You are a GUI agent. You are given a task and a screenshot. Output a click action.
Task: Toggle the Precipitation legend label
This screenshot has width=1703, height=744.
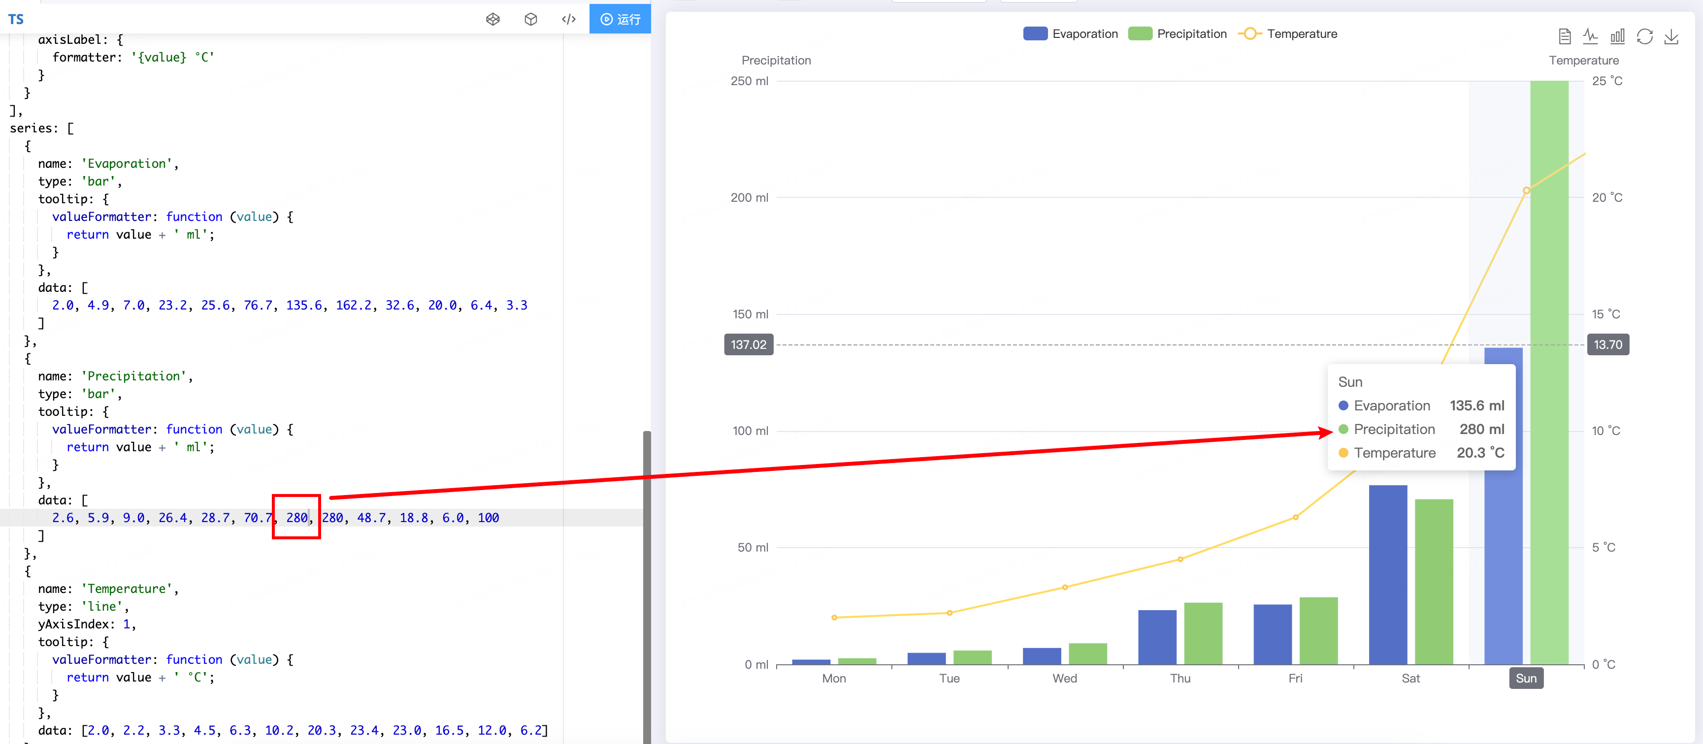[x=1191, y=33]
